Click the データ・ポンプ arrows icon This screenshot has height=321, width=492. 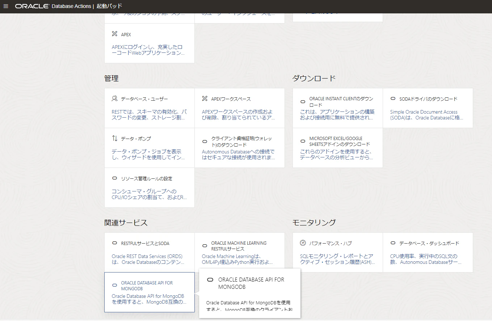[x=114, y=138]
